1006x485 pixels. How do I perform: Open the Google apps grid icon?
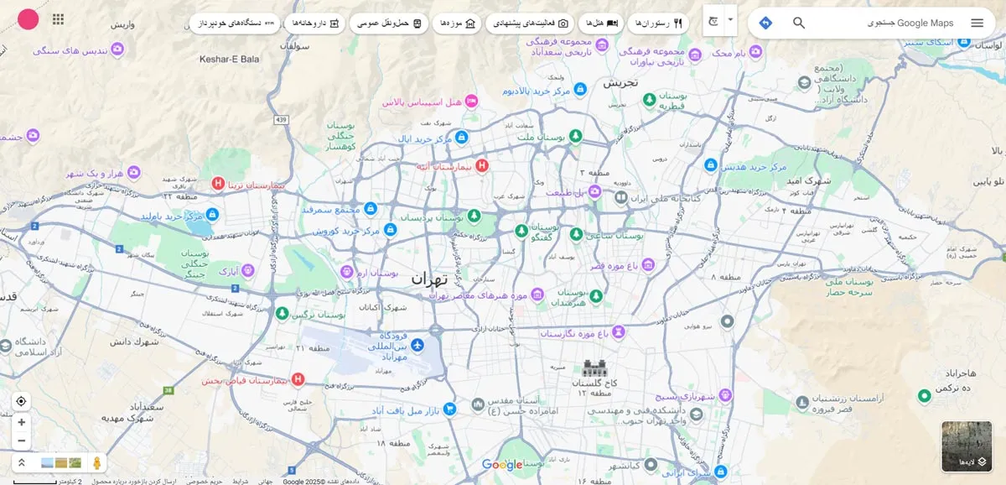(x=58, y=20)
